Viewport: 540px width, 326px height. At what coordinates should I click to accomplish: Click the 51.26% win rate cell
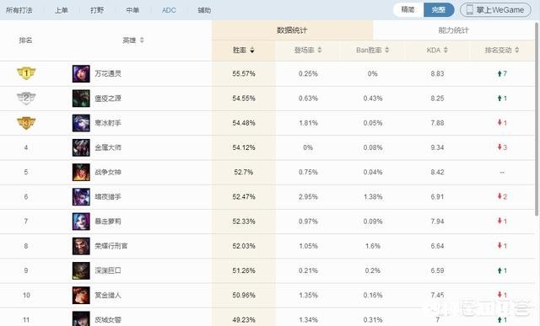(244, 270)
